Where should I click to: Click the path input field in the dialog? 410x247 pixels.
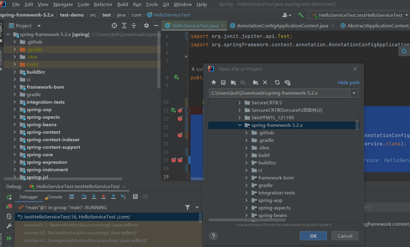pyautogui.click(x=280, y=93)
